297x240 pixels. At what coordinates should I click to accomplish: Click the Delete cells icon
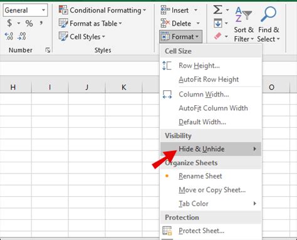(x=165, y=23)
